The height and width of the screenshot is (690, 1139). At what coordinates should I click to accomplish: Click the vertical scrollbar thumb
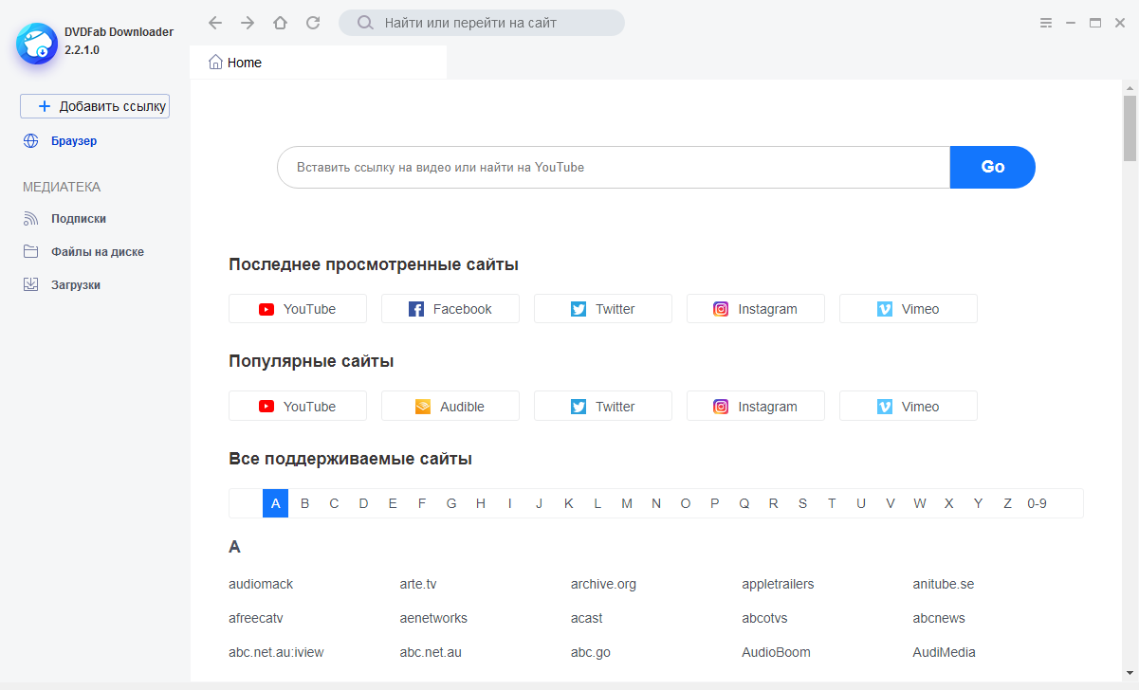(1130, 127)
